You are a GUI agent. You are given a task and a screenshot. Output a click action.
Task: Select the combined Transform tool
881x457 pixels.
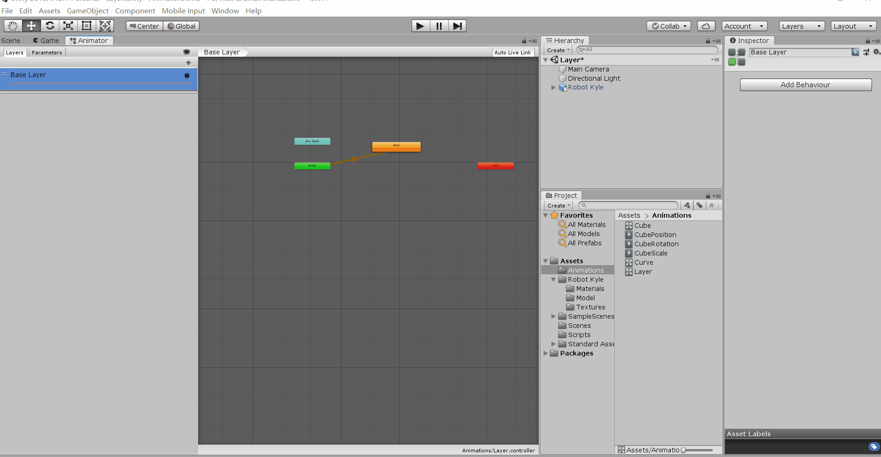[105, 26]
